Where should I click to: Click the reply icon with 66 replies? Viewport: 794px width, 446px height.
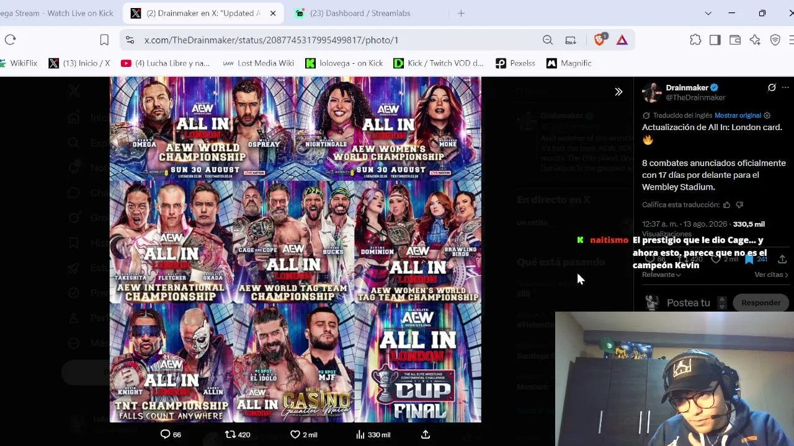click(x=171, y=435)
